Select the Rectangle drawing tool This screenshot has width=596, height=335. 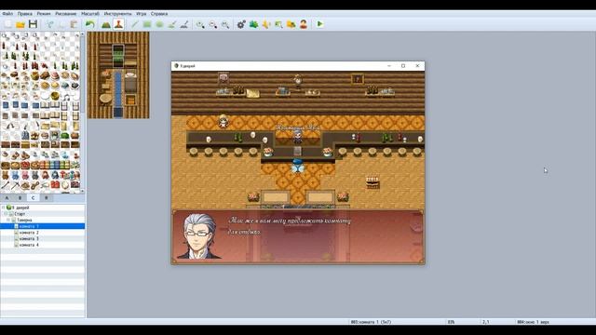147,24
